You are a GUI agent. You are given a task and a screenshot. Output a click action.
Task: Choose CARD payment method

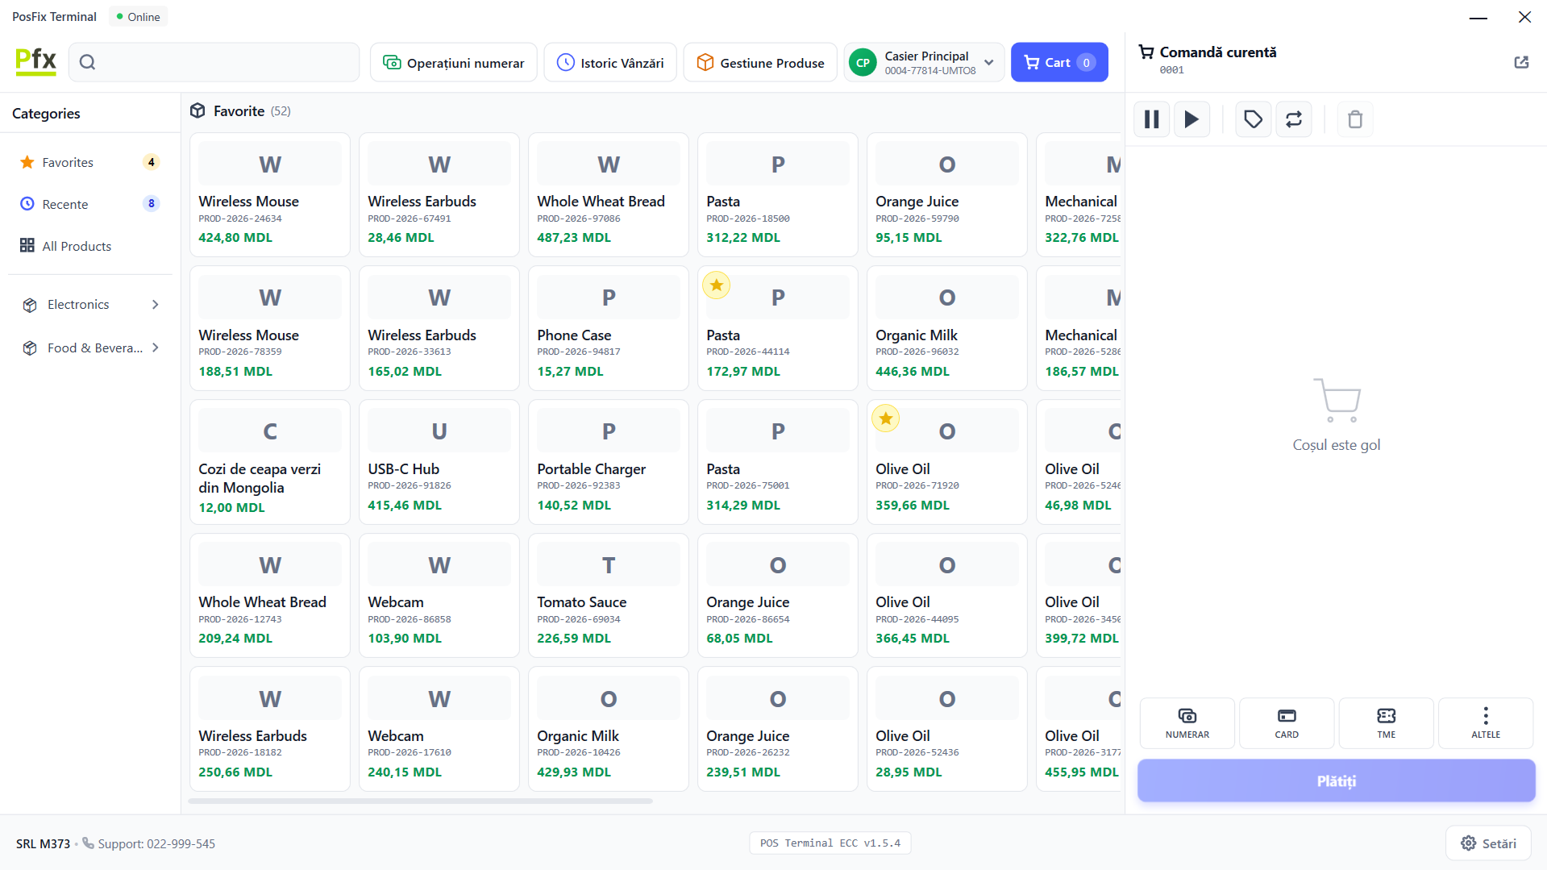point(1286,722)
